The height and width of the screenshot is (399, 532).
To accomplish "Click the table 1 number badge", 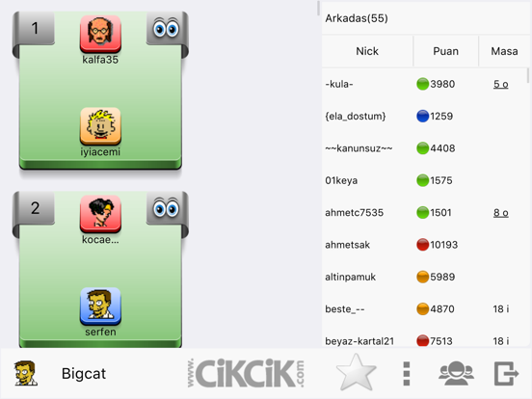I will 35,28.
